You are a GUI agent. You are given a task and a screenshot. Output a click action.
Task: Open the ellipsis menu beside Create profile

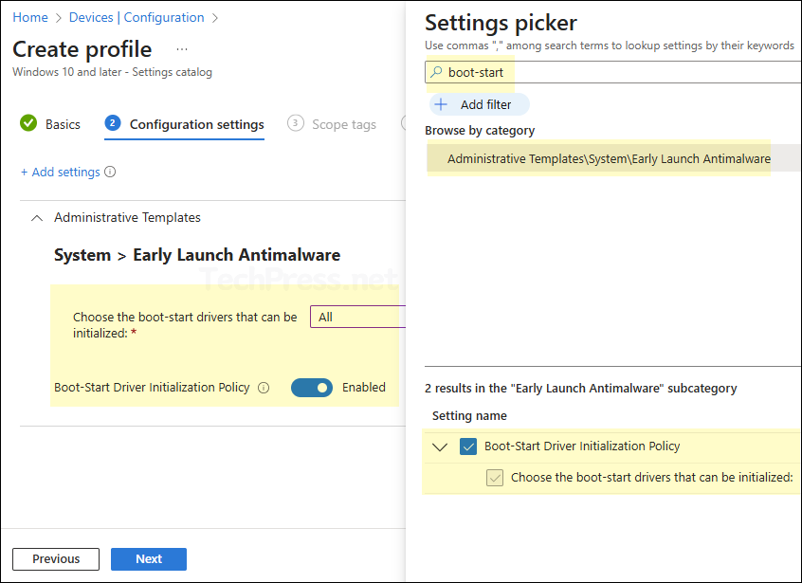click(x=182, y=49)
